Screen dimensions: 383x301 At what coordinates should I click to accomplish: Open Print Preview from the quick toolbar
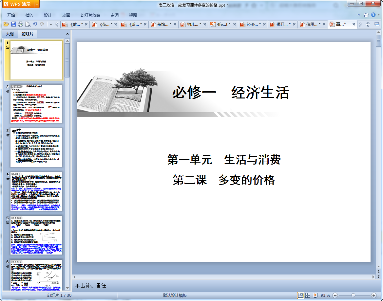(x=28, y=24)
